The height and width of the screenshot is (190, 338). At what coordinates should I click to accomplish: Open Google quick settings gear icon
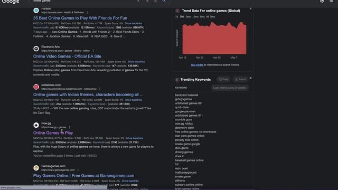[322, 1]
